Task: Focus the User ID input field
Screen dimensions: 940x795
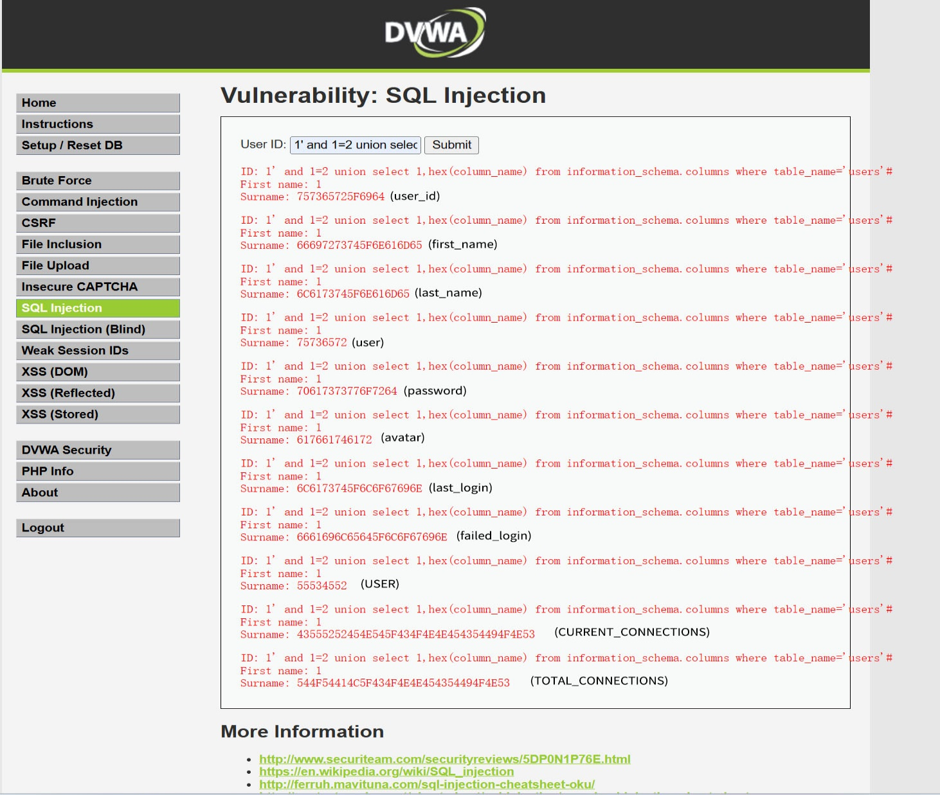Action: pos(356,145)
